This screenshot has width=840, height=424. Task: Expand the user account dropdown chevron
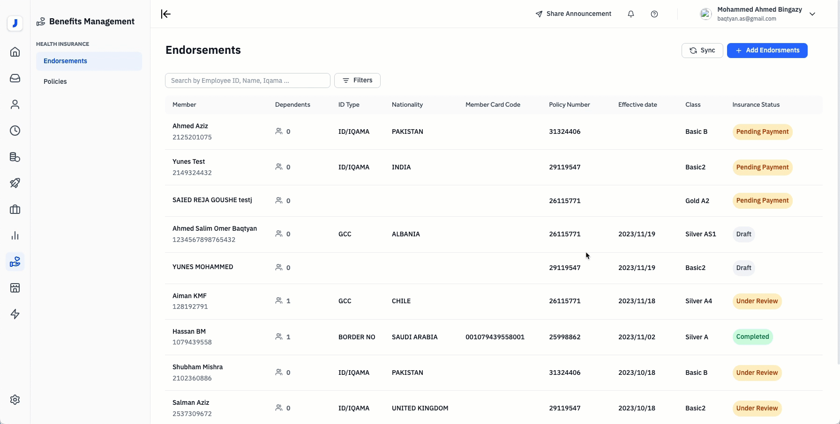tap(812, 14)
